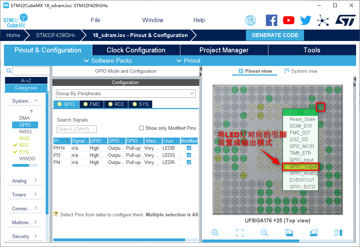Screen dimensions: 360x247
Task: Open the Group By Peripherals dropdown
Action: [126, 94]
